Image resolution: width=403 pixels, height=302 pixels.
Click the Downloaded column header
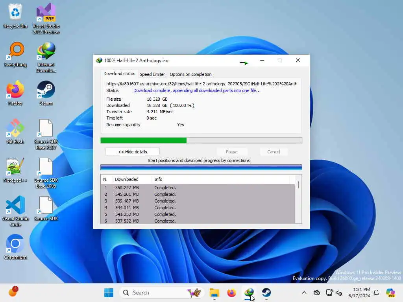pyautogui.click(x=132, y=179)
